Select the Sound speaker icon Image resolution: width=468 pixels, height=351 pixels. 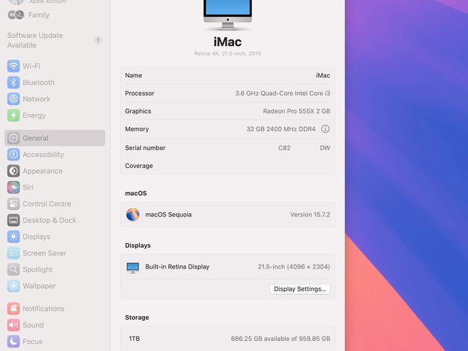click(13, 325)
